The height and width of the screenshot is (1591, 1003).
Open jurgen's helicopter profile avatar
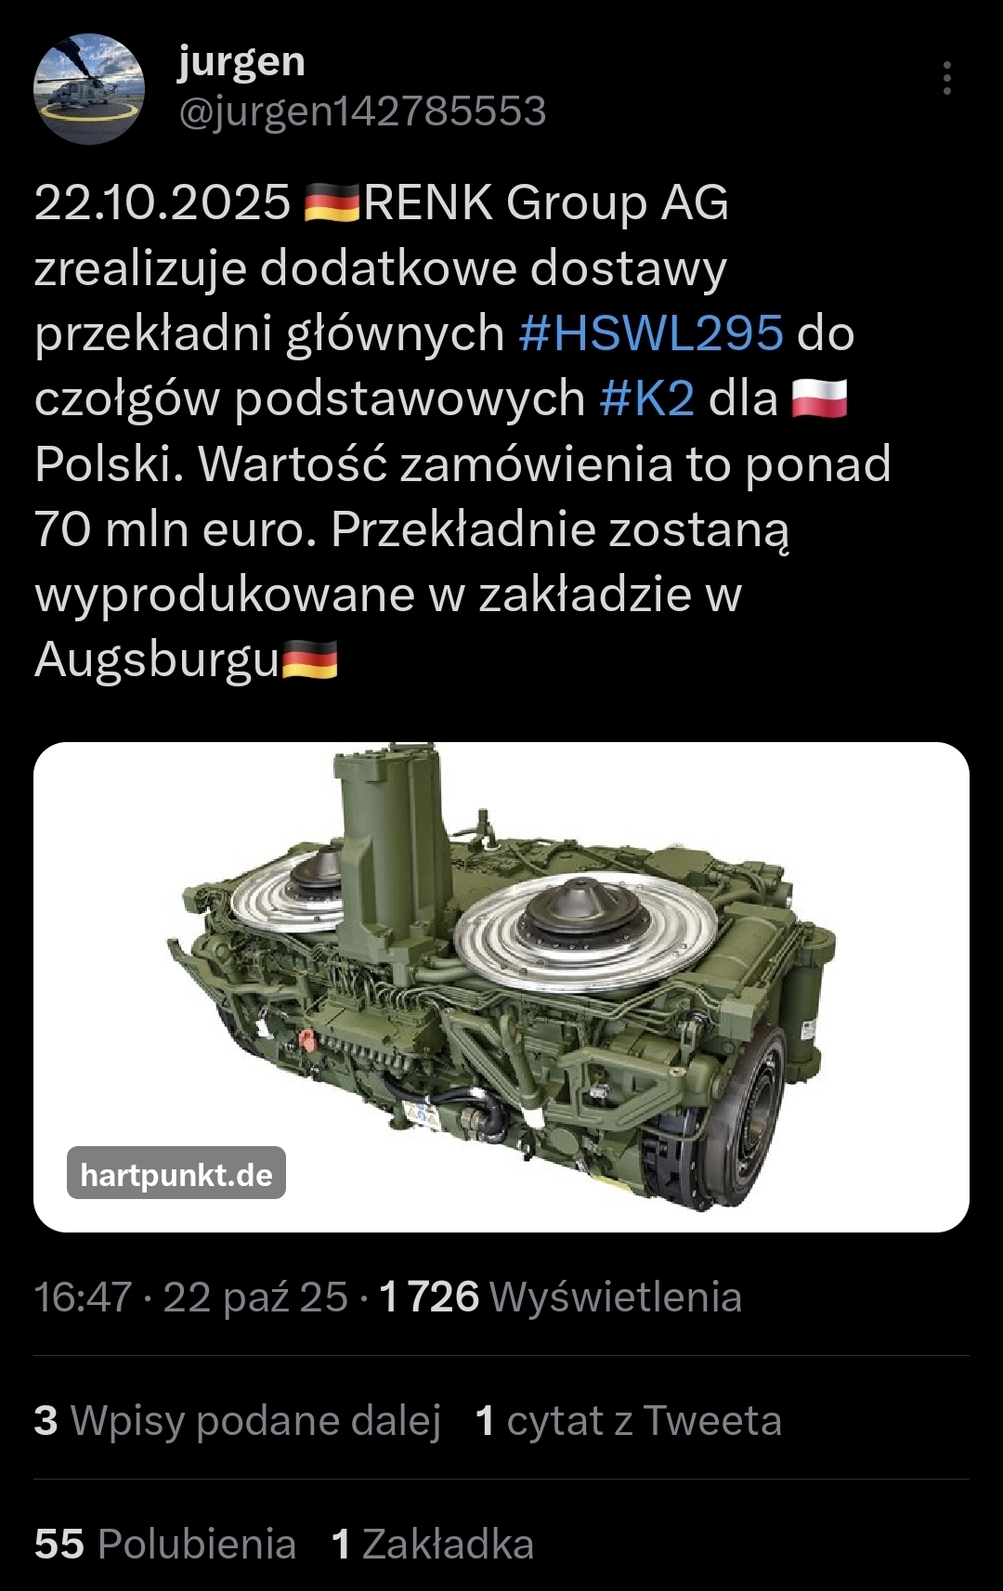(89, 89)
